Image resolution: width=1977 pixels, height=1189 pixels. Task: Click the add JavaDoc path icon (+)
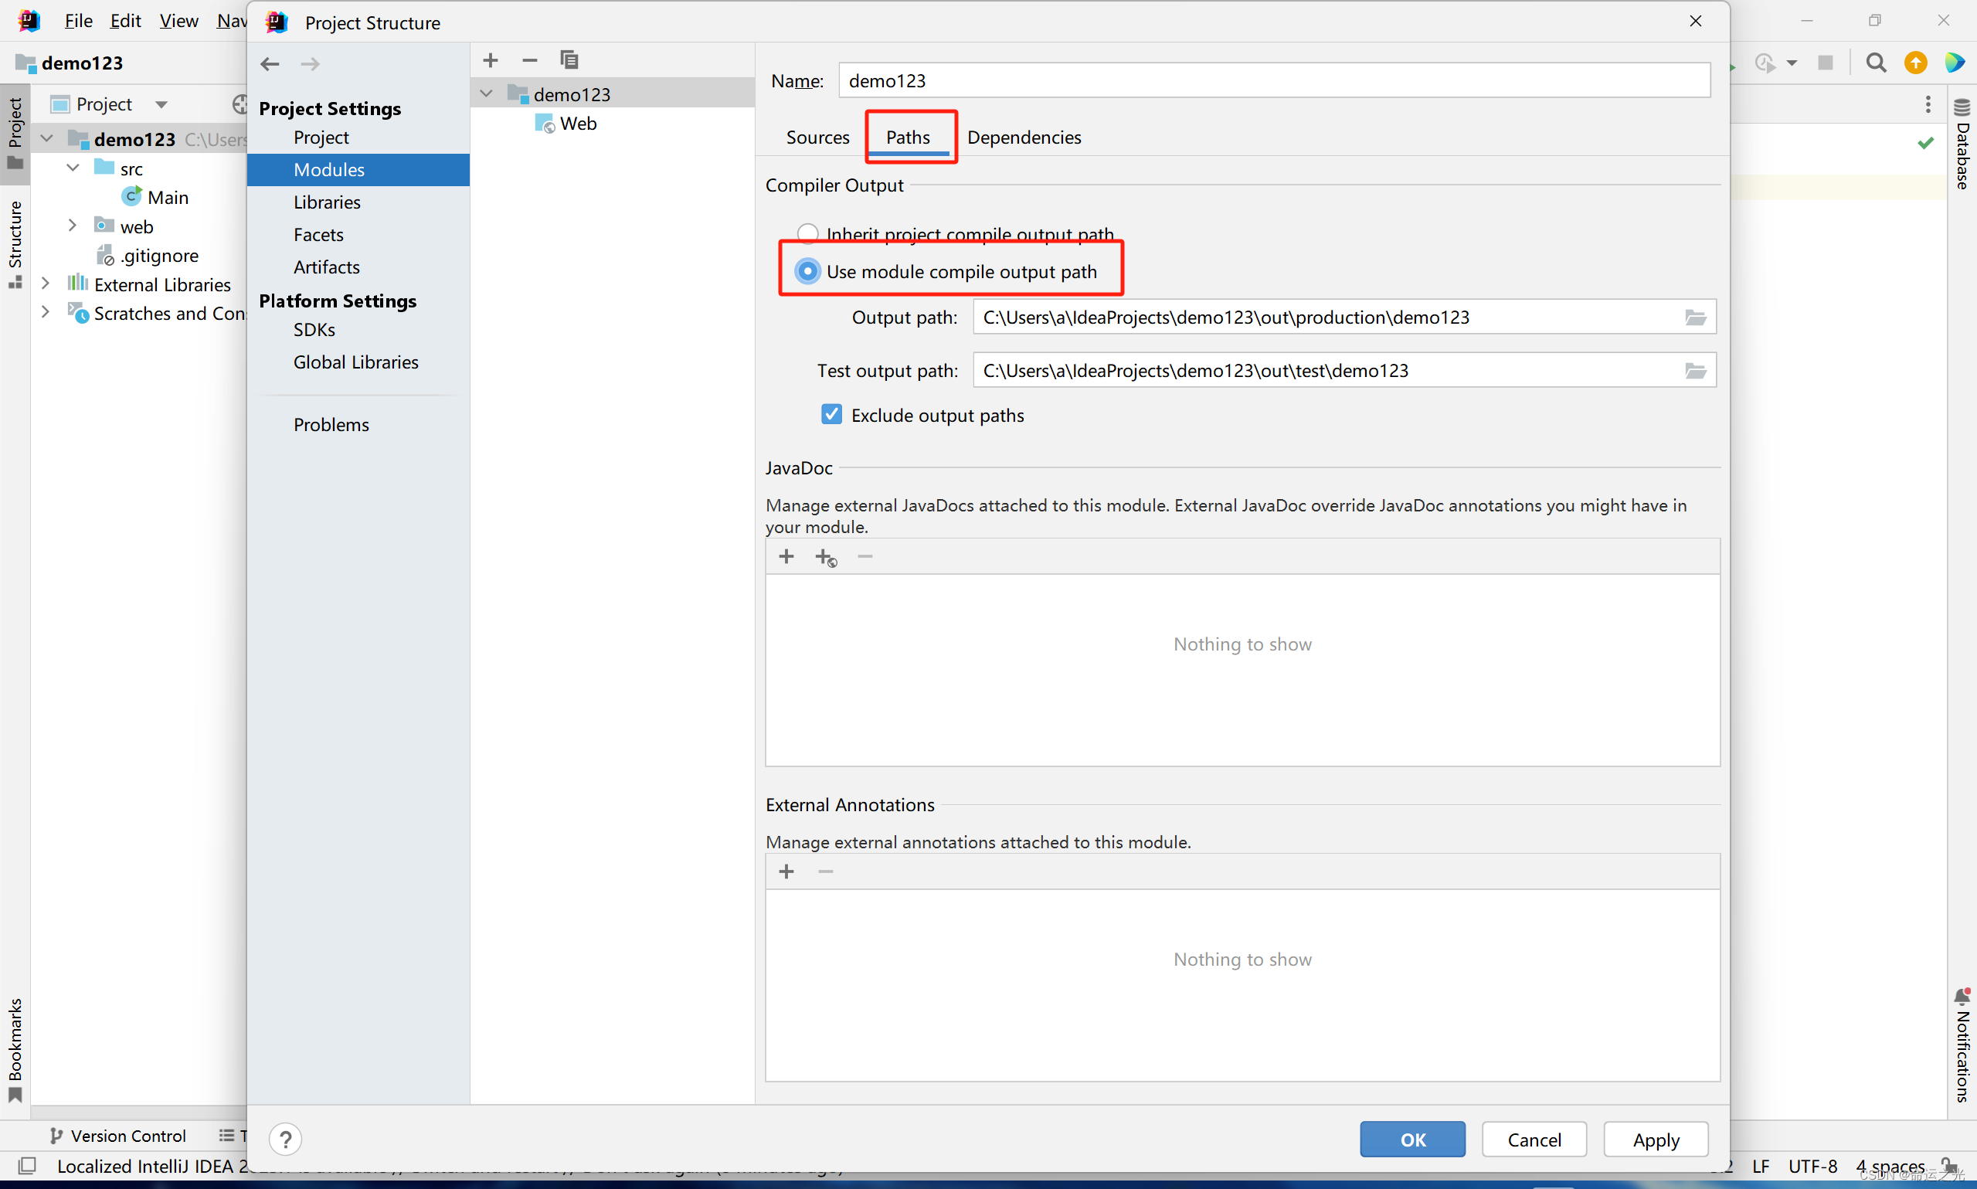[785, 556]
